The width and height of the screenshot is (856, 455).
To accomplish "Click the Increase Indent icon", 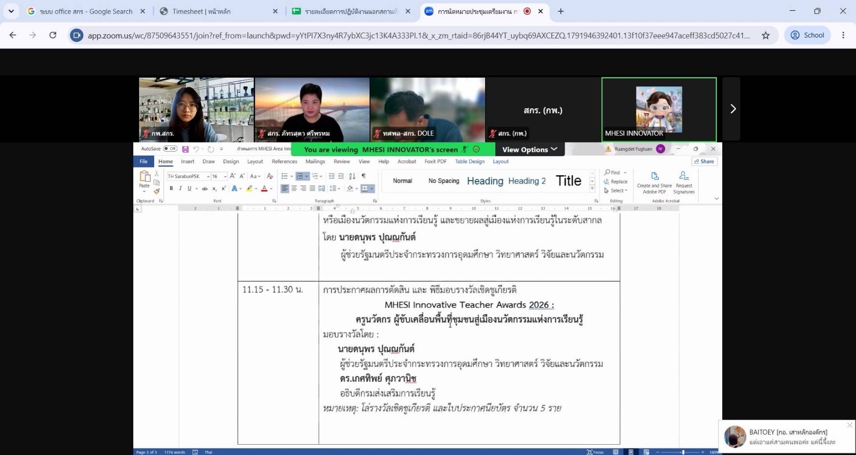I will pos(341,176).
